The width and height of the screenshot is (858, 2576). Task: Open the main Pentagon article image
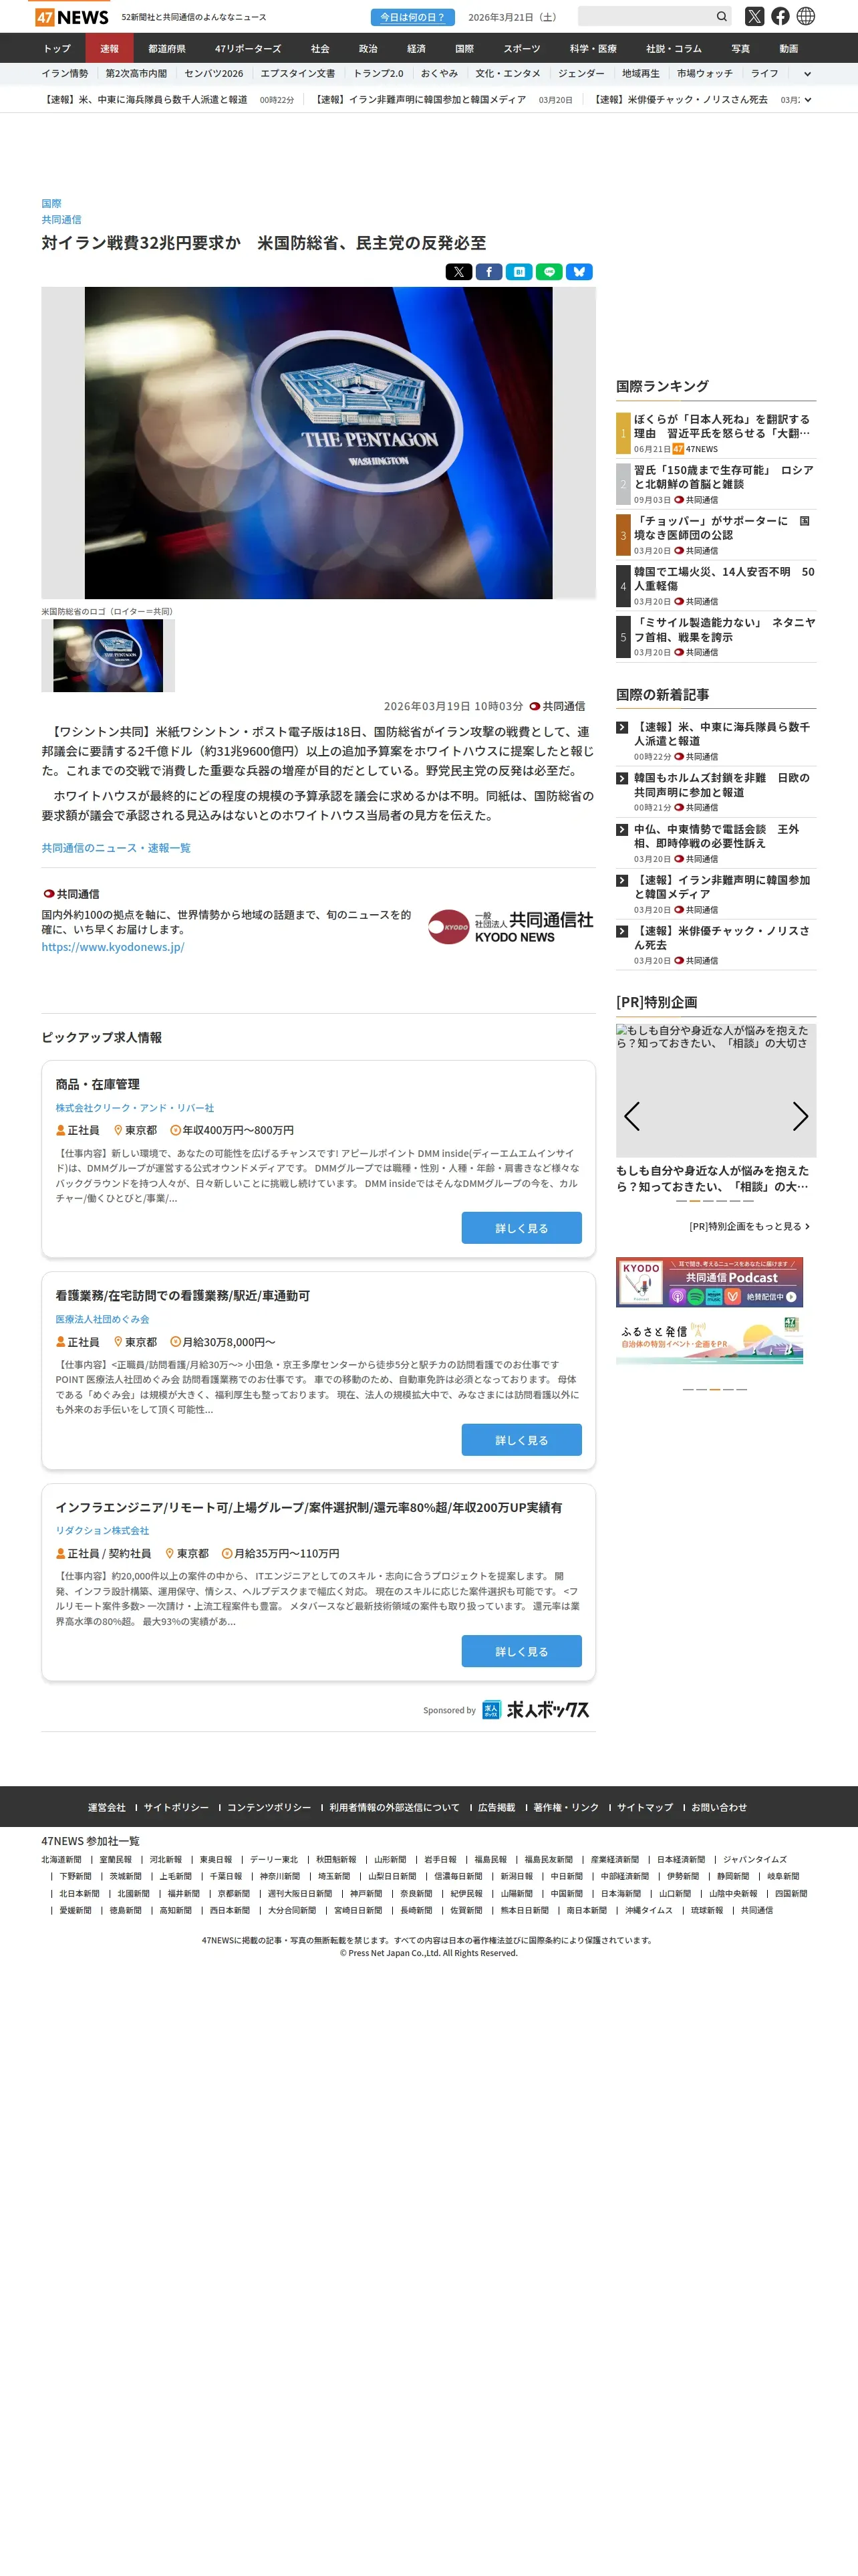coord(319,443)
